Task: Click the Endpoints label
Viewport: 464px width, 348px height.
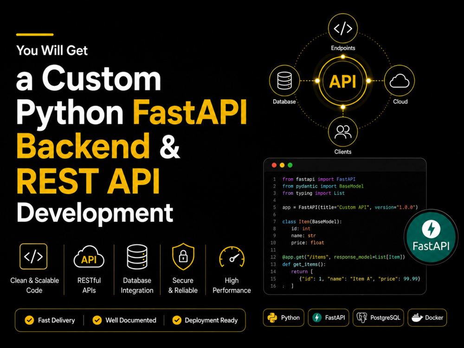Action: pos(343,48)
